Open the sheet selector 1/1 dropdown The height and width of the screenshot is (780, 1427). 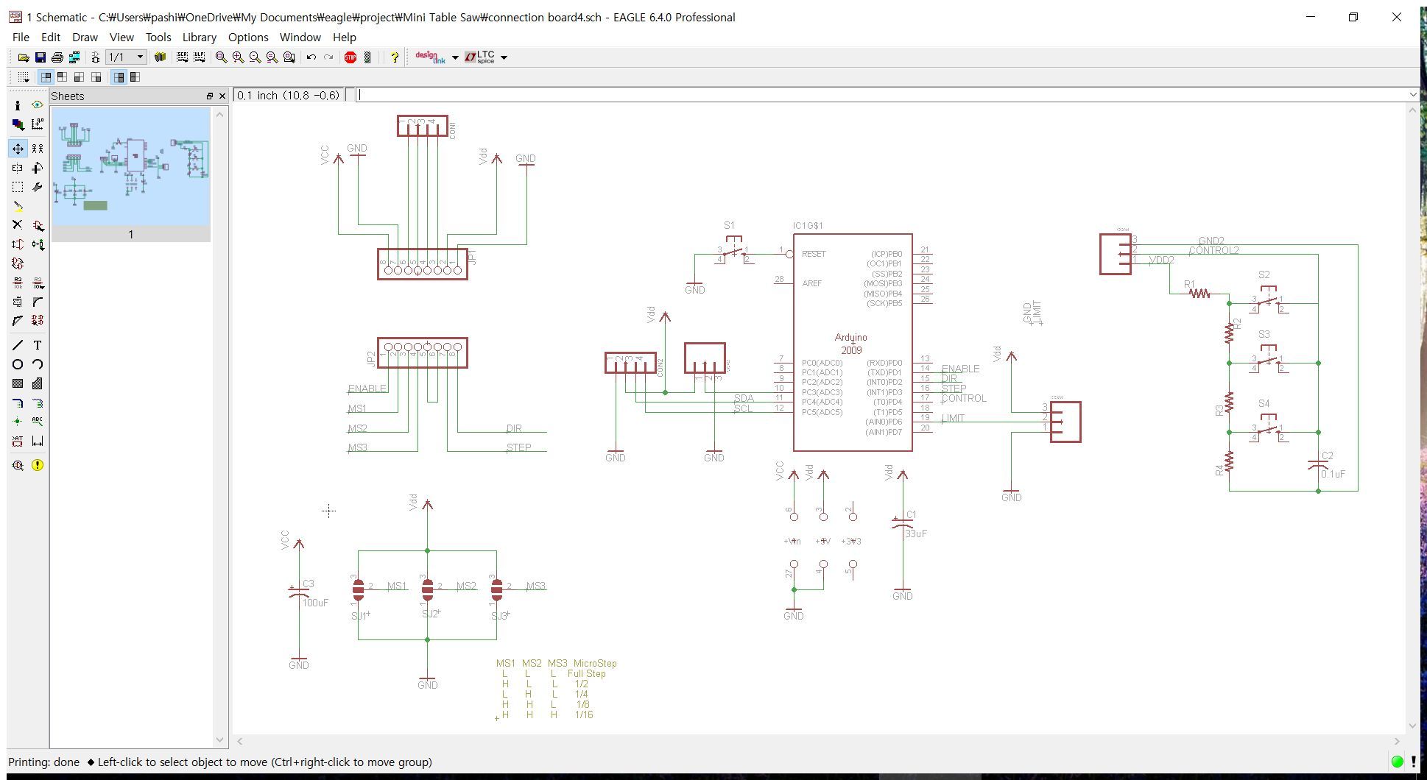(x=127, y=57)
